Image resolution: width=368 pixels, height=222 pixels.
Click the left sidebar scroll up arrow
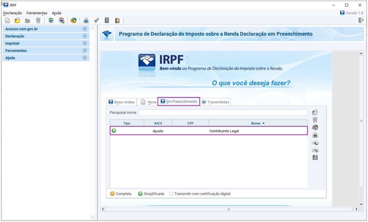pyautogui.click(x=92, y=28)
